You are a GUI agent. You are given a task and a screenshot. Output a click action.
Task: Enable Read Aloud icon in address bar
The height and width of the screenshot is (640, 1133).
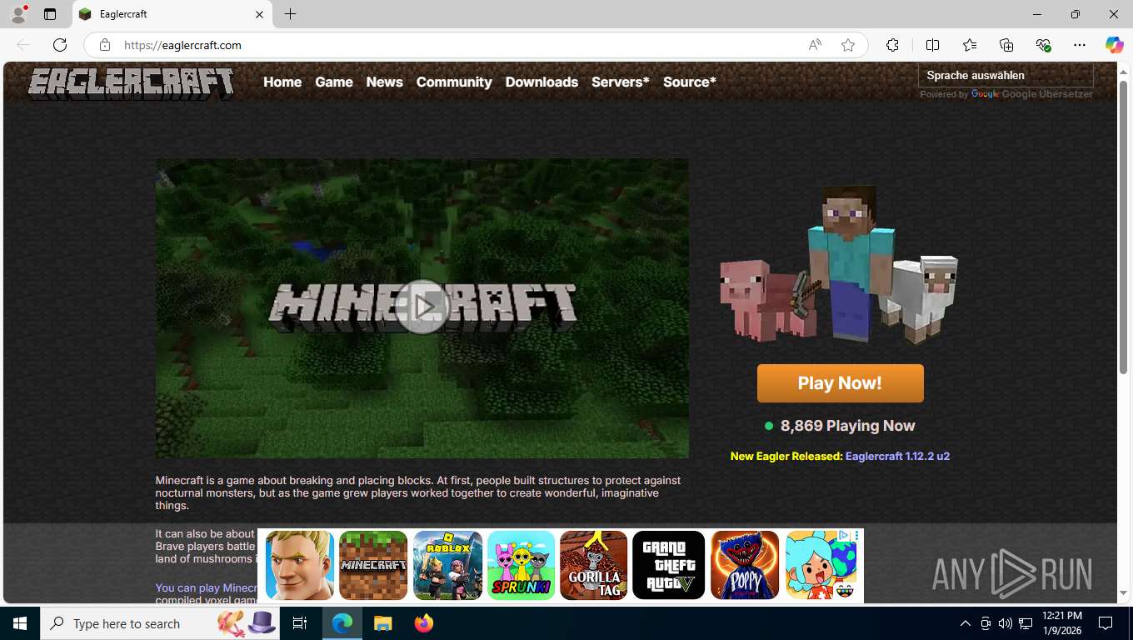(x=815, y=45)
